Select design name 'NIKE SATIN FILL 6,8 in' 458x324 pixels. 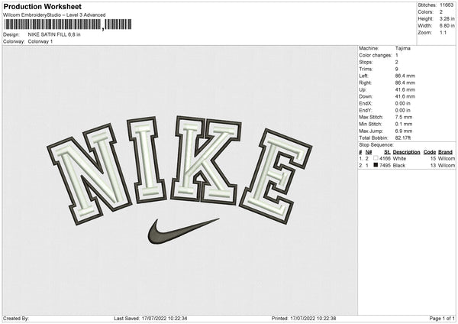tap(54, 34)
